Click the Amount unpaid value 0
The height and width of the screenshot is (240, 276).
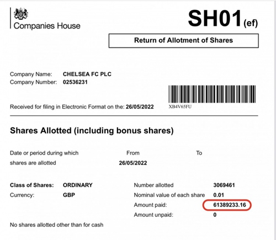(x=215, y=215)
